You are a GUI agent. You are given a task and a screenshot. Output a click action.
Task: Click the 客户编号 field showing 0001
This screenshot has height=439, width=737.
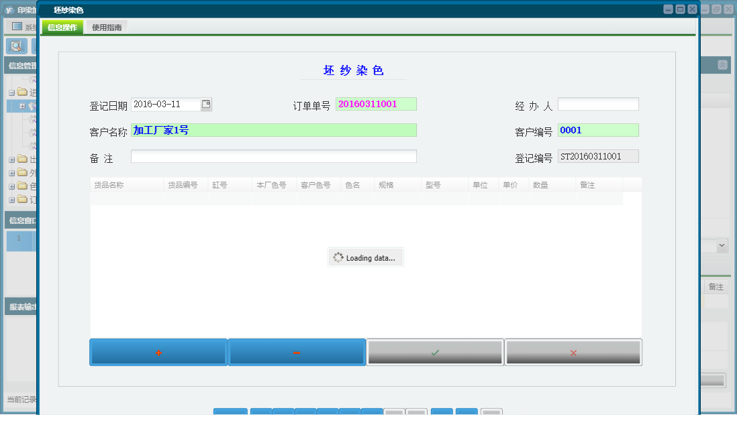[x=598, y=130]
